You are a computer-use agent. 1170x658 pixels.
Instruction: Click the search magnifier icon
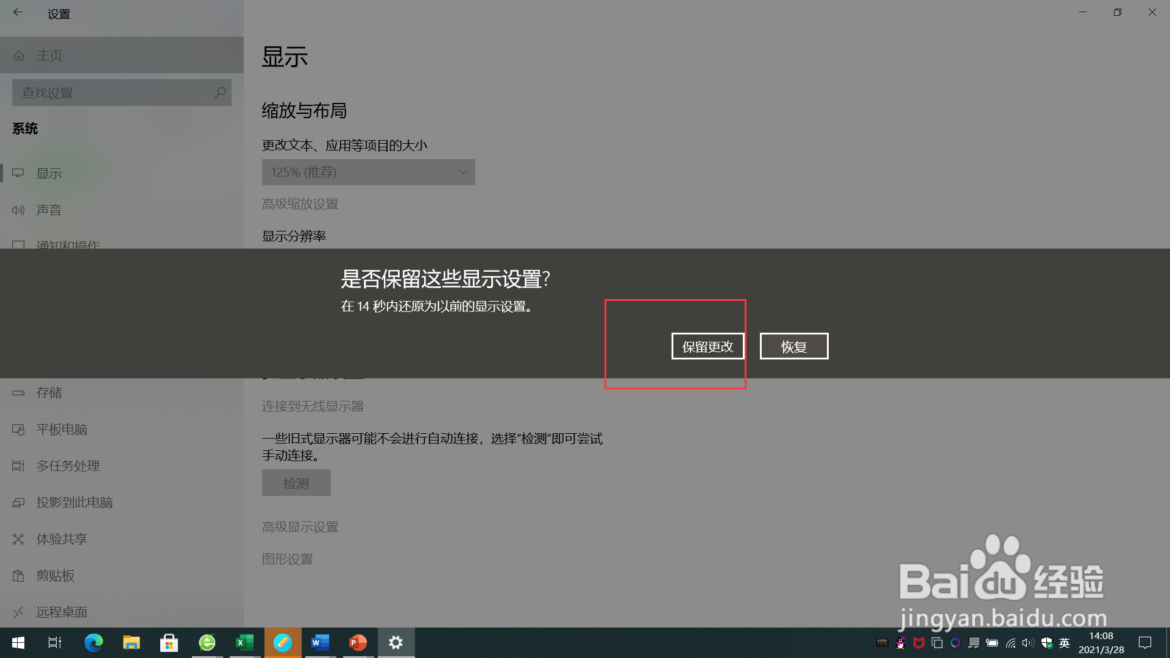coord(220,93)
